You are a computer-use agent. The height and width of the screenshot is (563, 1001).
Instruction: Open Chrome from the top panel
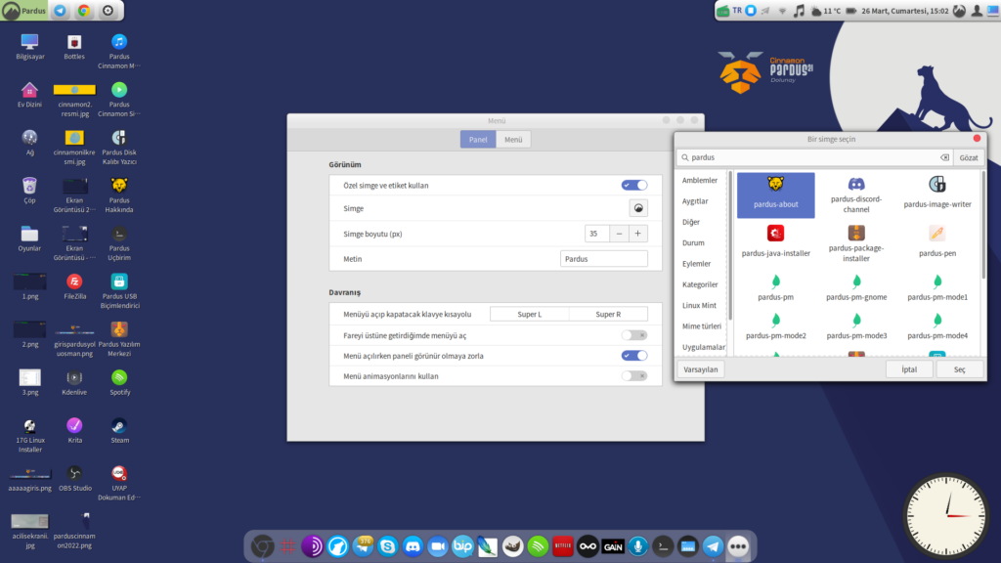84,10
